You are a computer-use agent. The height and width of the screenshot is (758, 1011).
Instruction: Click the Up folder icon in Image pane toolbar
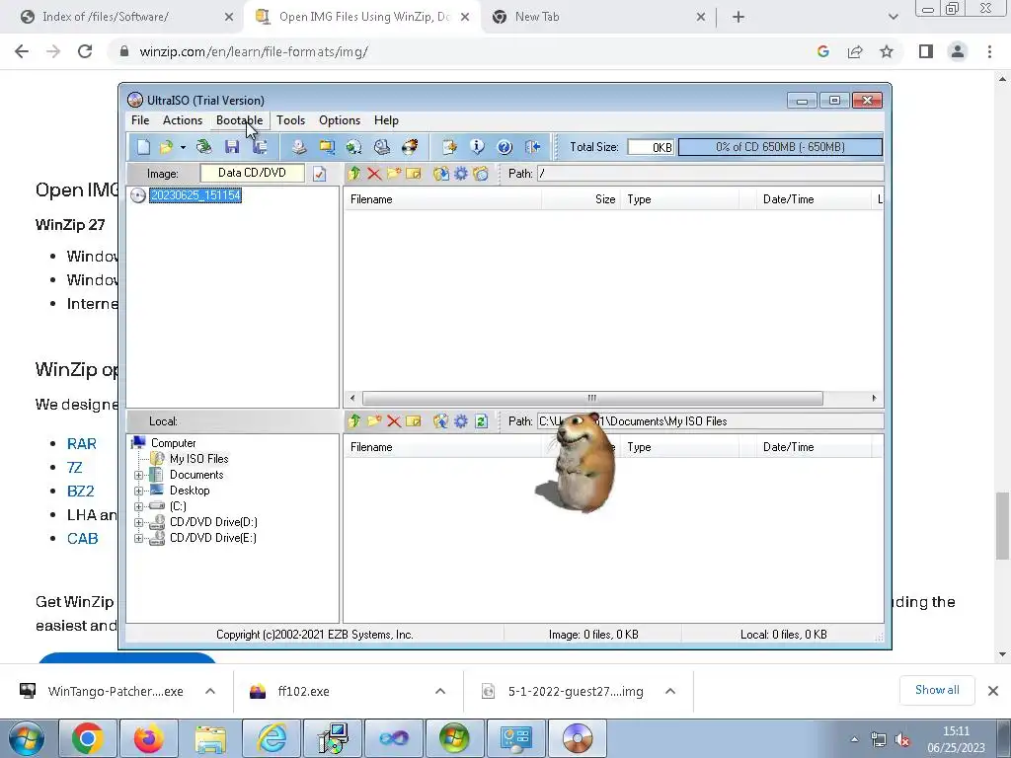click(354, 174)
